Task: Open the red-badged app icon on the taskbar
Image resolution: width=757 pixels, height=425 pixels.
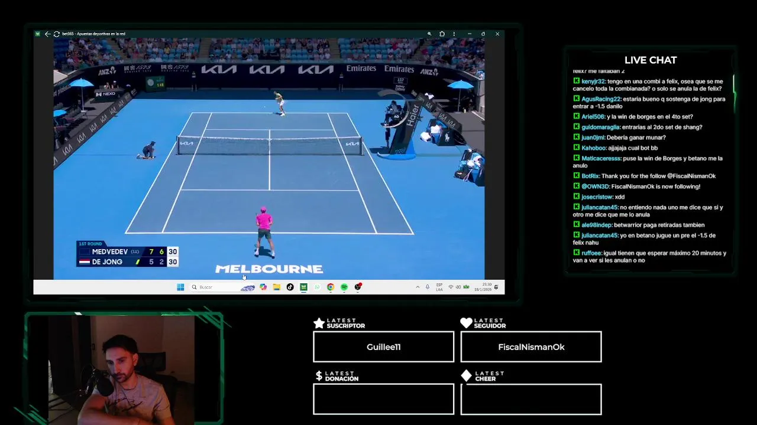Action: pos(358,287)
